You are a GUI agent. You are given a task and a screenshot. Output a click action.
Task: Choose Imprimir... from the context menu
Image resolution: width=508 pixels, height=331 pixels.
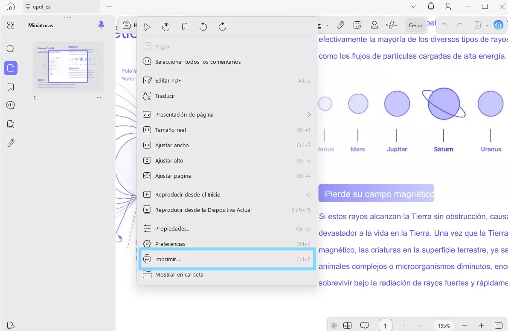pos(168,259)
